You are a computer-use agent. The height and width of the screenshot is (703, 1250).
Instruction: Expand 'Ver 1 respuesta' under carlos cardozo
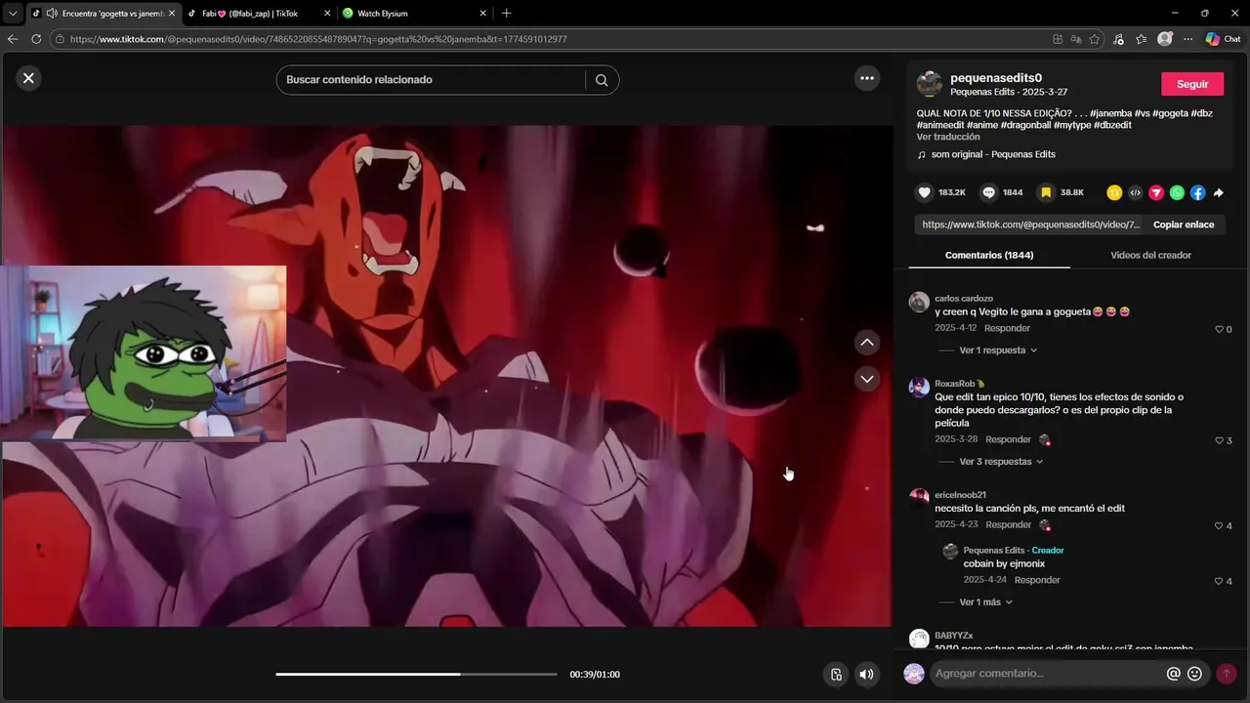(998, 351)
